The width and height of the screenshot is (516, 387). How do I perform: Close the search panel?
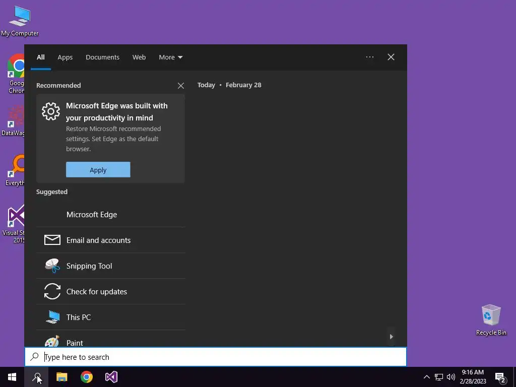point(391,57)
